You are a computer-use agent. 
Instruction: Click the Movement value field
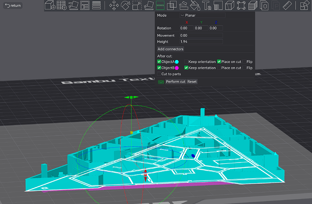201,35
